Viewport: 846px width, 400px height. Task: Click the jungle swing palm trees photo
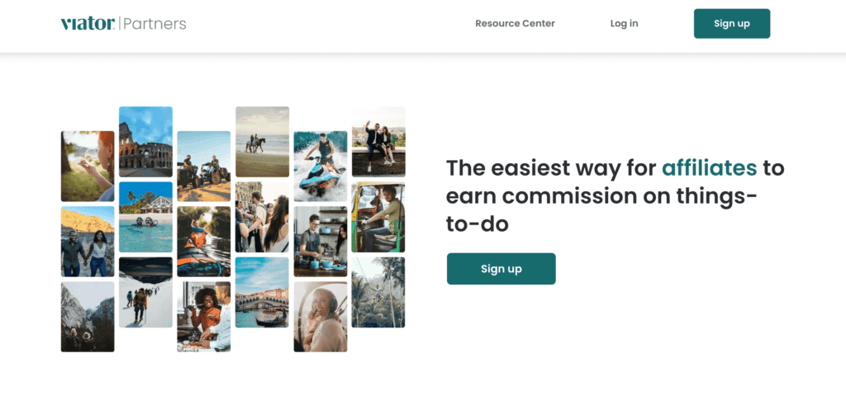378,292
